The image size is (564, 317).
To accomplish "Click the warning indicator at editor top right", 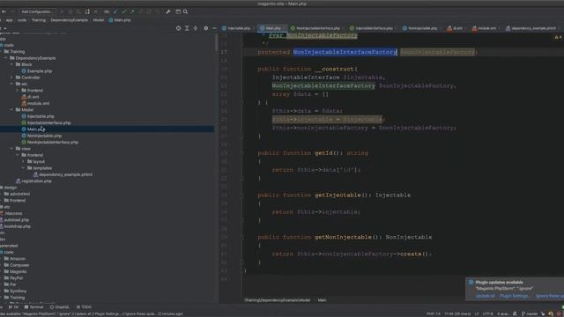I will click(x=558, y=37).
